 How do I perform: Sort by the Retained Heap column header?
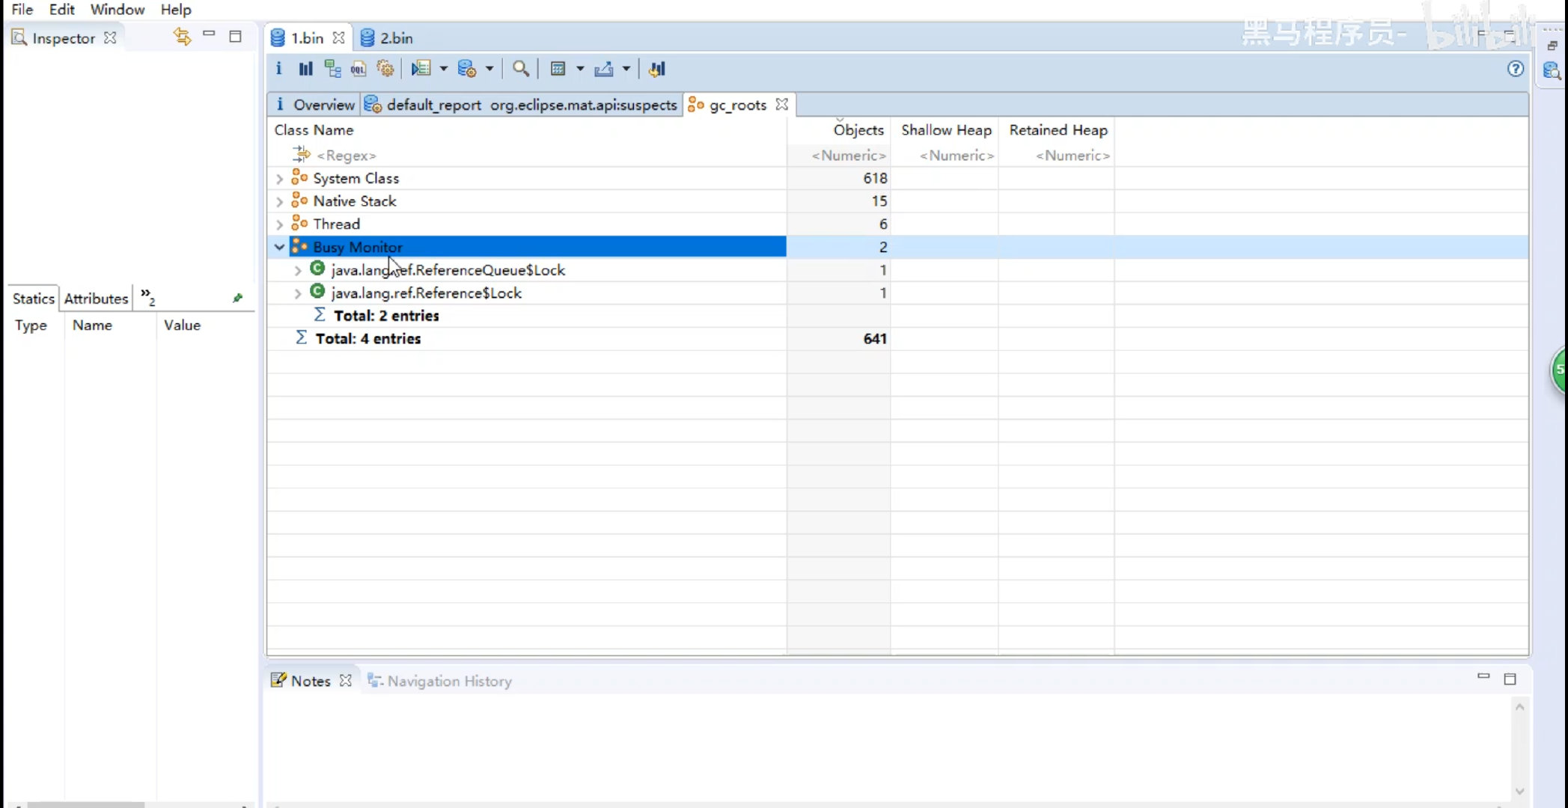[x=1058, y=130]
